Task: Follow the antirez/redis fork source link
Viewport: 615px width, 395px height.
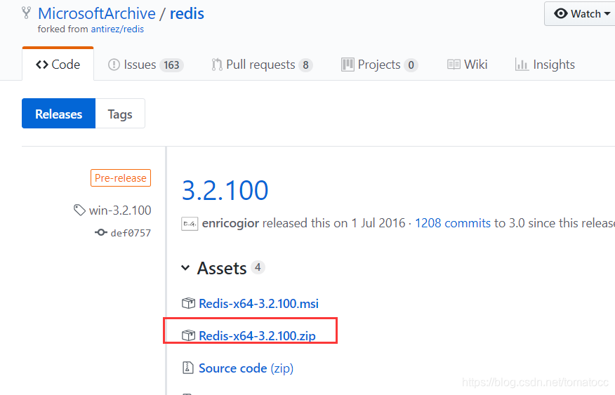Action: 117,29
